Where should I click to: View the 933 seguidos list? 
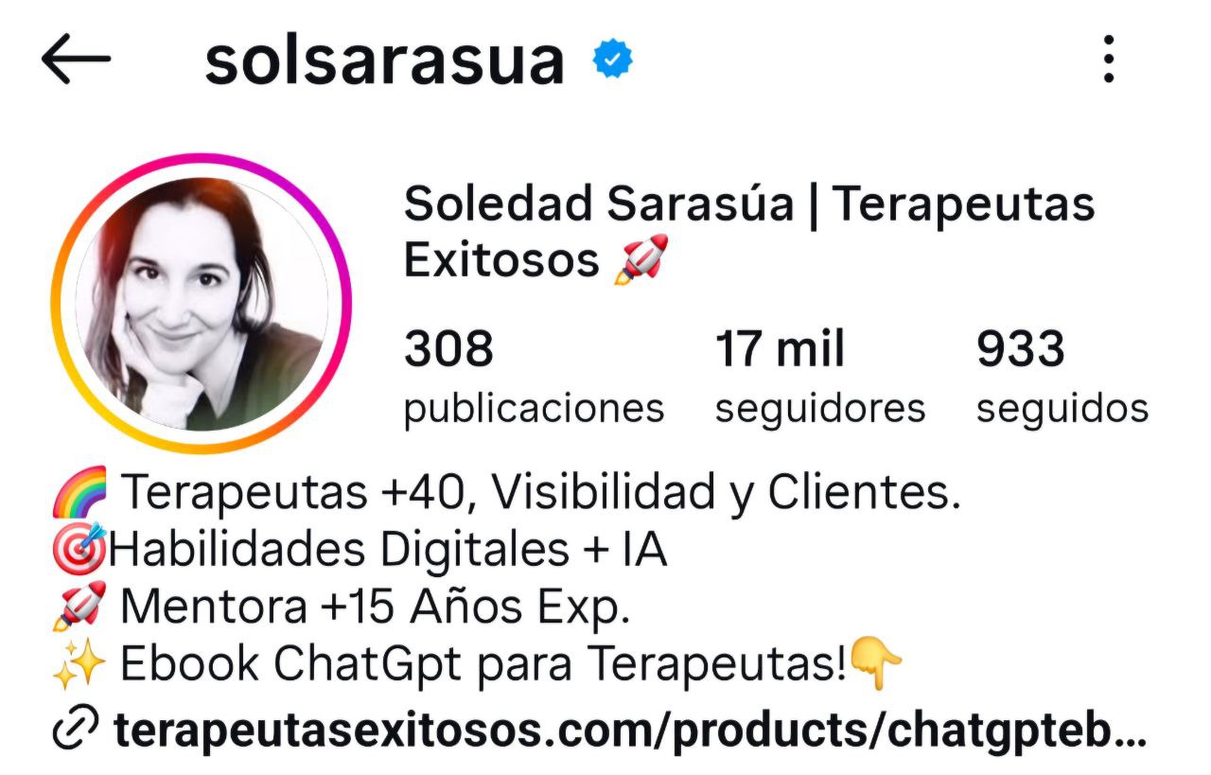tap(1062, 377)
